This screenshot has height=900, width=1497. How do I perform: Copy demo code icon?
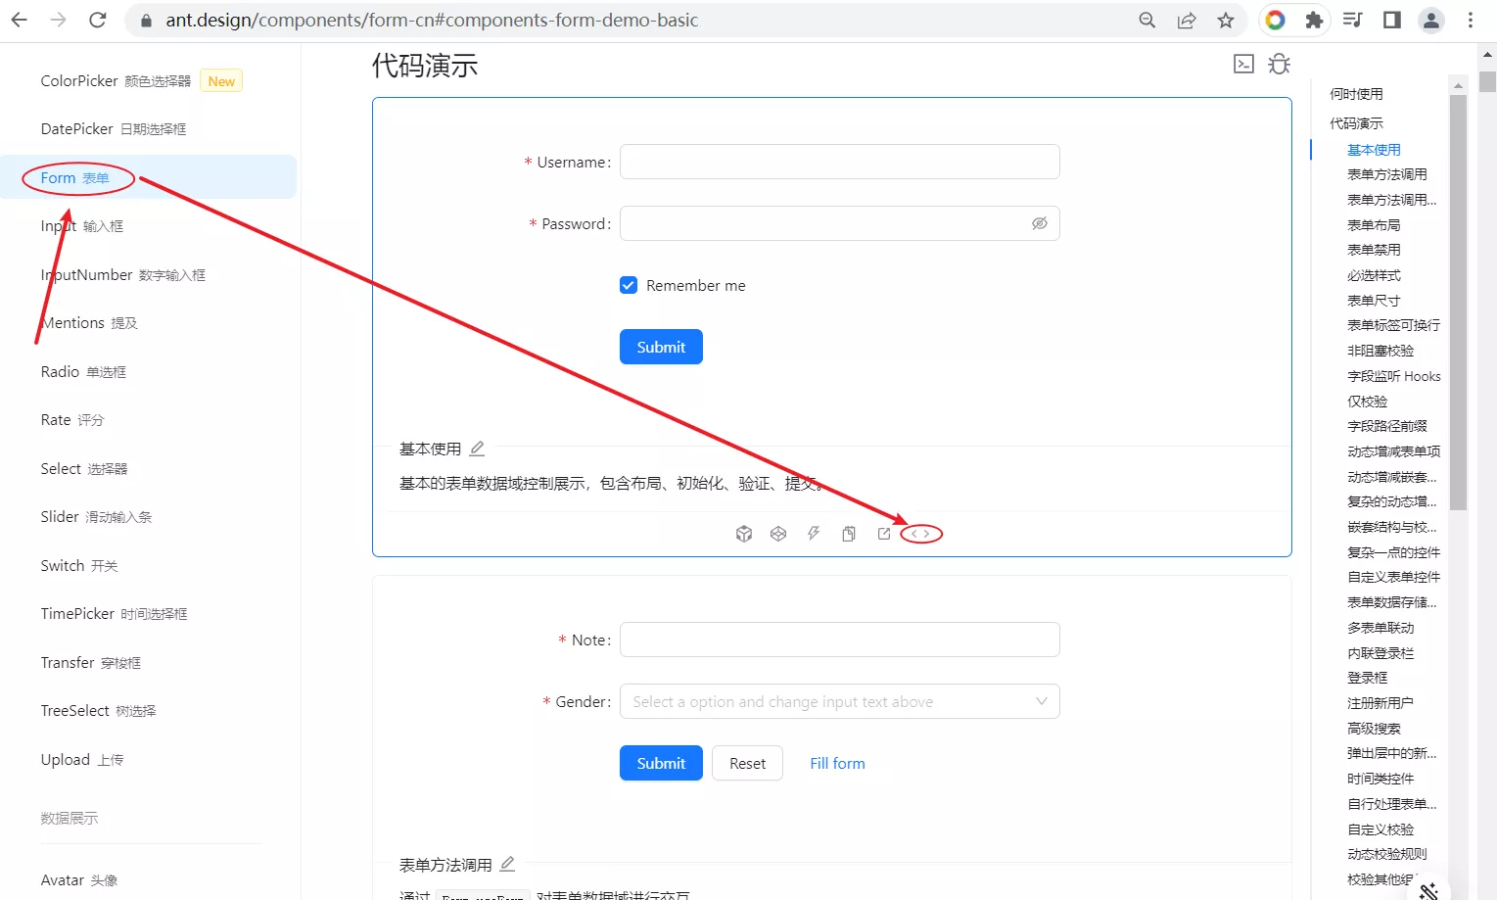849,534
